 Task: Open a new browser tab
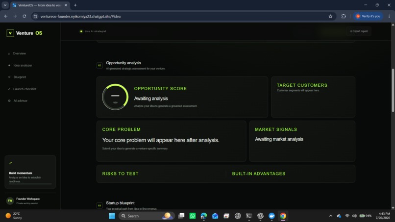(75, 5)
